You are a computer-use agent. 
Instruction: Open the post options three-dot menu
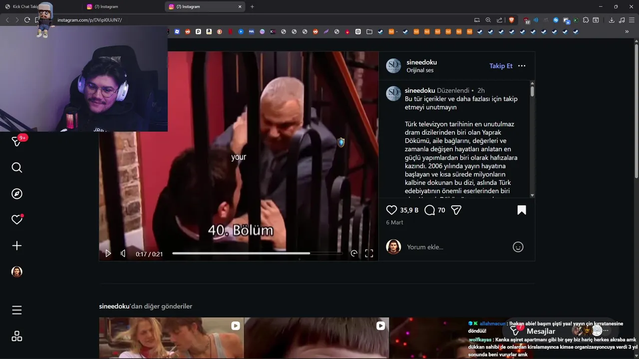click(x=522, y=66)
